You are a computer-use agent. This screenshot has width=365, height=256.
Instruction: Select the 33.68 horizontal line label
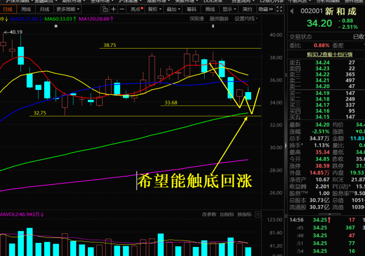171,103
